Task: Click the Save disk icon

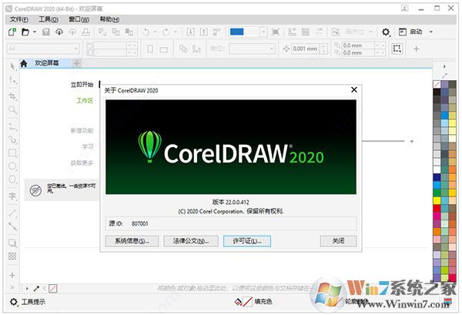Action: coord(46,32)
